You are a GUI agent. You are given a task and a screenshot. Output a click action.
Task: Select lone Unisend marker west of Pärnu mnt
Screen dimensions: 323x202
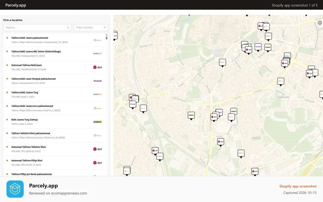tap(191, 116)
